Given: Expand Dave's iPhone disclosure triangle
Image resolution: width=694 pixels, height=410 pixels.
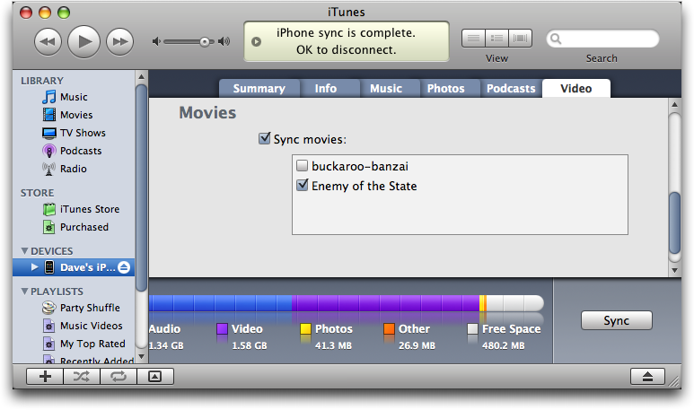Looking at the screenshot, I should [34, 267].
